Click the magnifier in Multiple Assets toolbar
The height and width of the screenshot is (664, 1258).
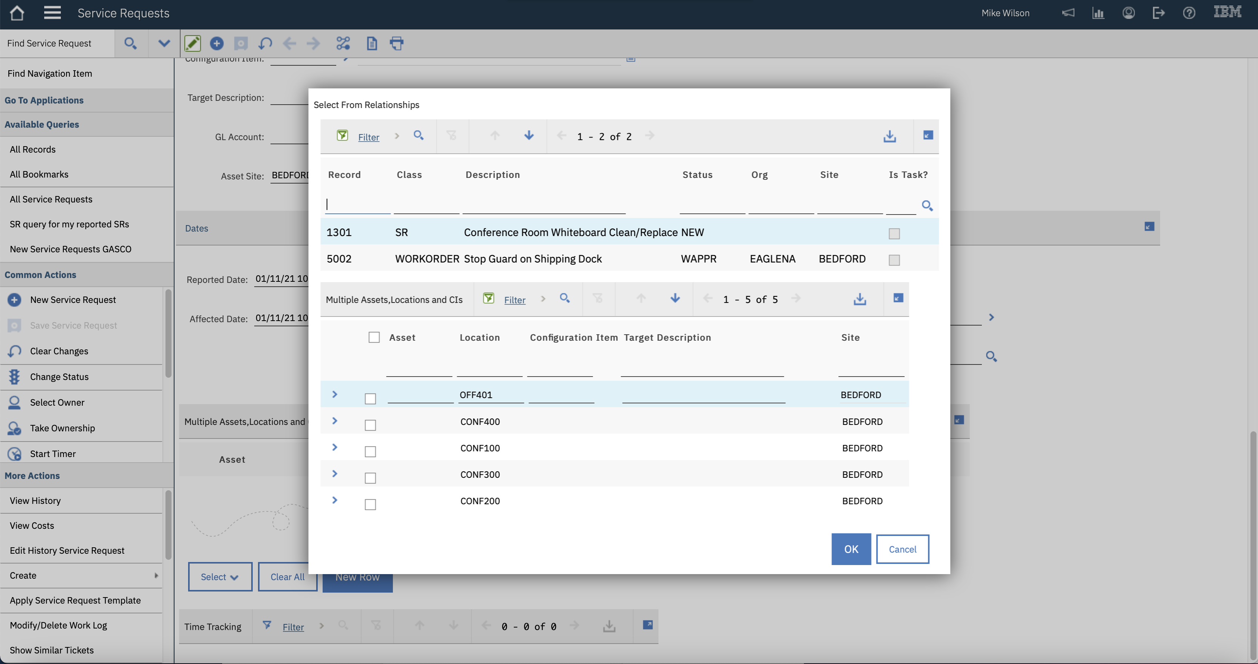coord(564,298)
